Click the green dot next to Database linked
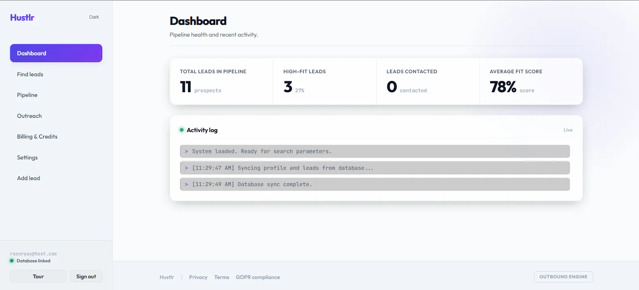Image resolution: width=639 pixels, height=290 pixels. [12, 261]
